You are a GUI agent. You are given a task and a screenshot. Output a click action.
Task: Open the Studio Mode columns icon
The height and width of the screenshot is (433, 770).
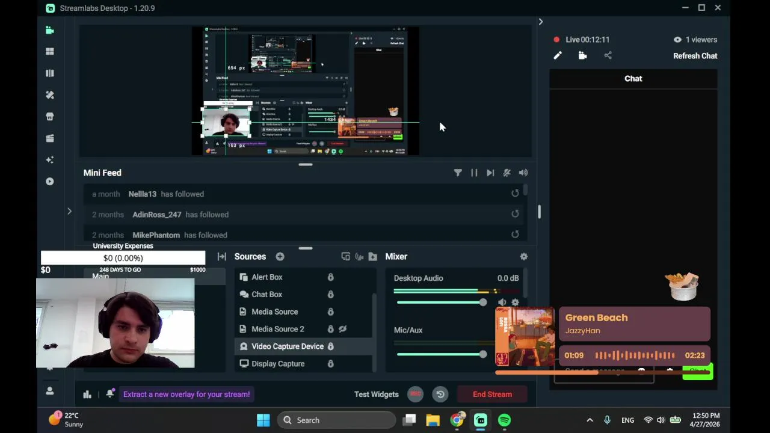click(49, 73)
